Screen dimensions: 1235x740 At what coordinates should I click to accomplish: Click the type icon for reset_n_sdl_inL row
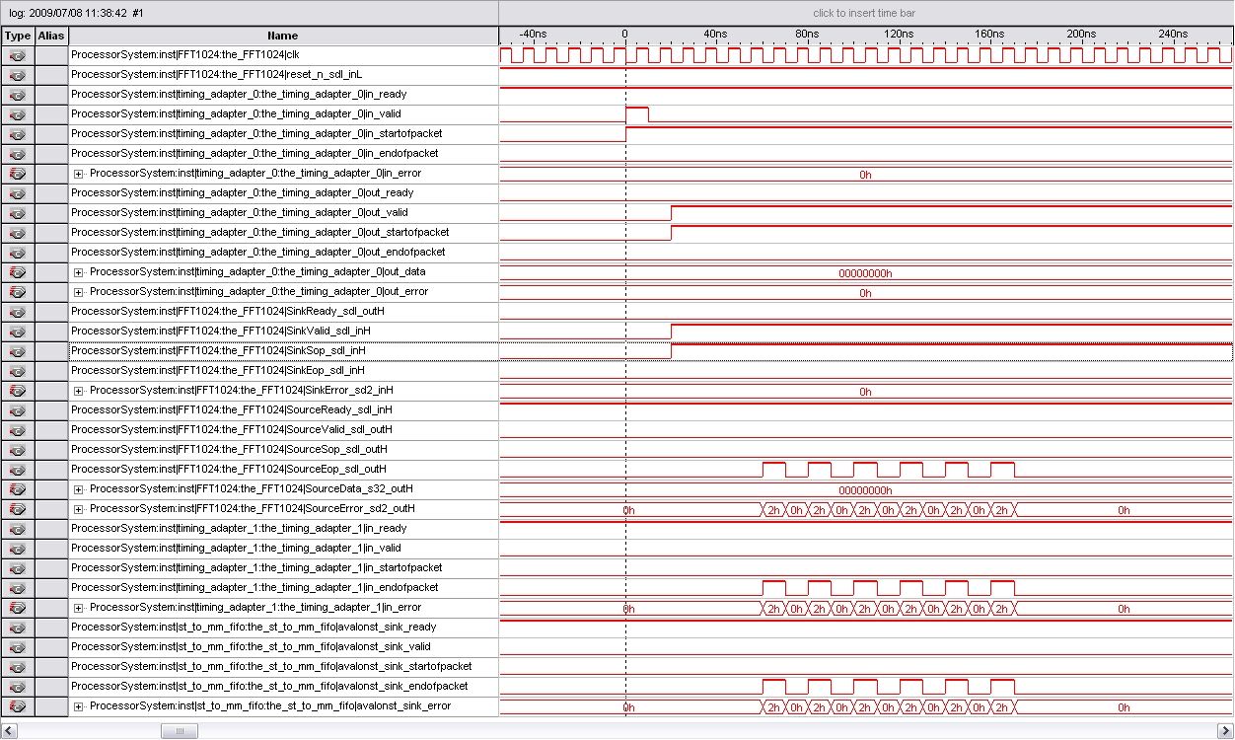[17, 75]
